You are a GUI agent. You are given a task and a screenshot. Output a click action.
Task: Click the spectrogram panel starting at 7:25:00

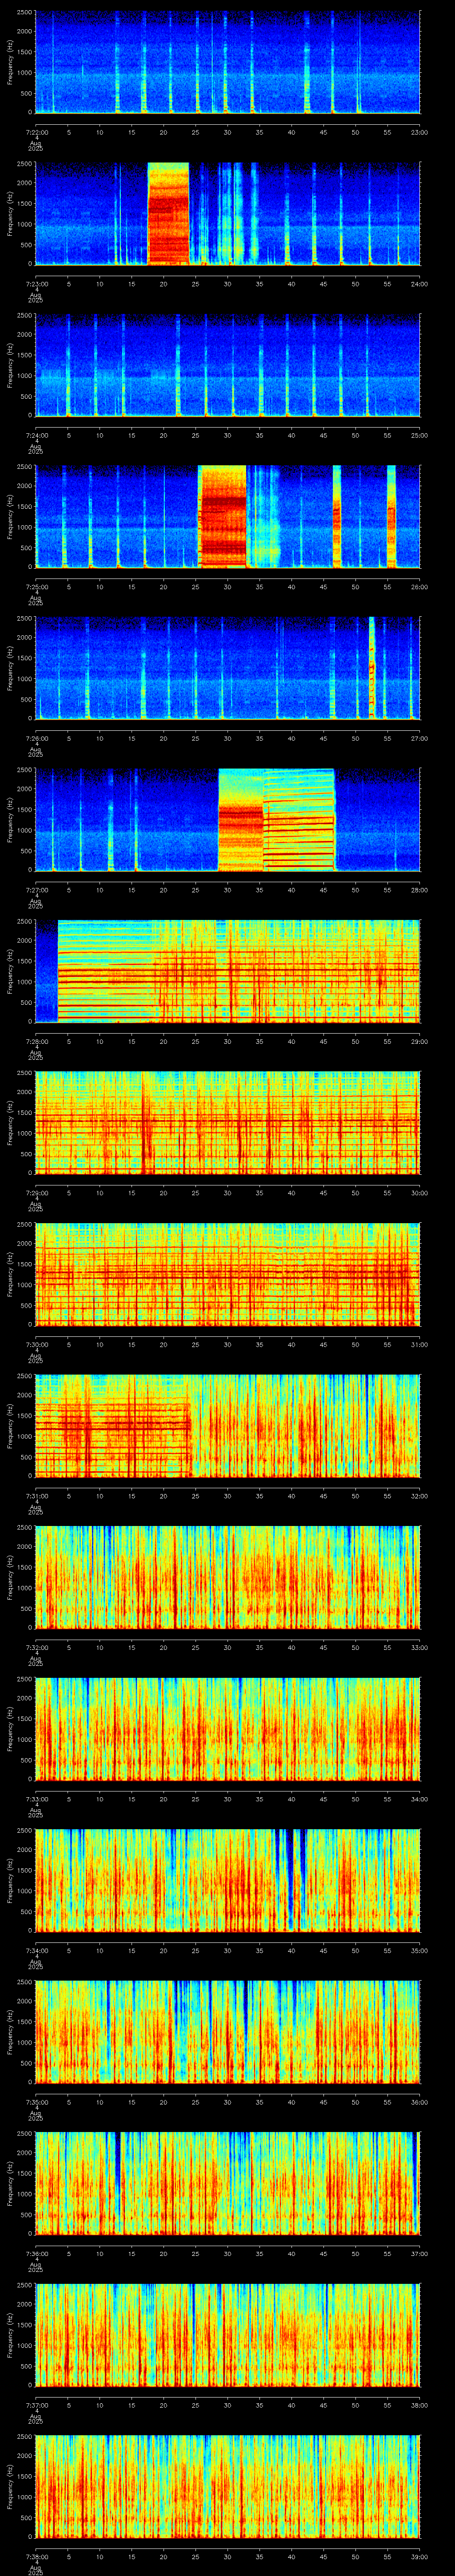227,516
